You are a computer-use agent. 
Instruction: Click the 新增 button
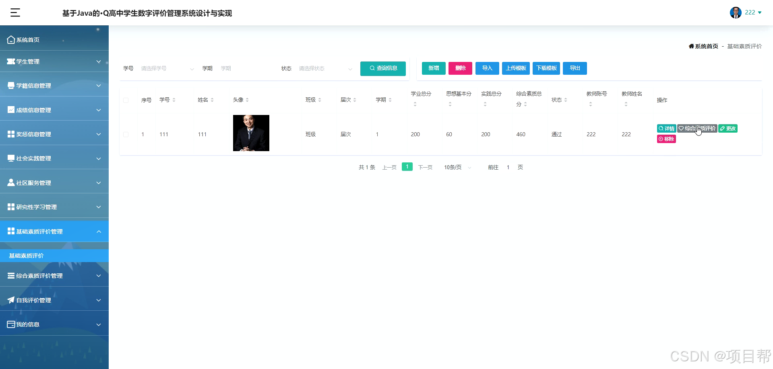click(x=434, y=68)
